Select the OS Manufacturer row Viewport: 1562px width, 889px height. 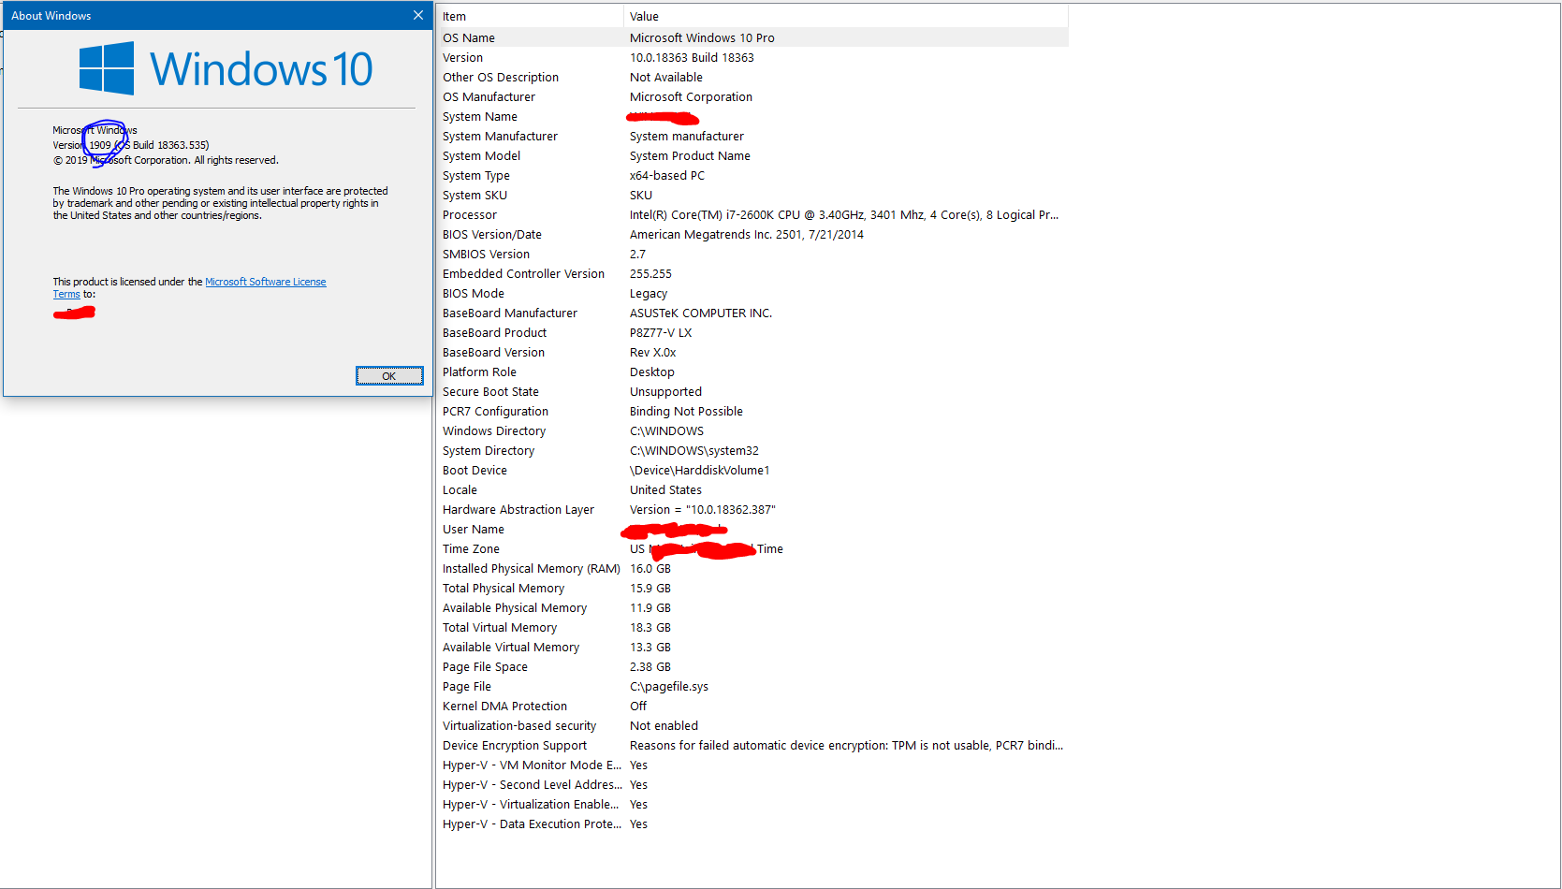pyautogui.click(x=752, y=96)
